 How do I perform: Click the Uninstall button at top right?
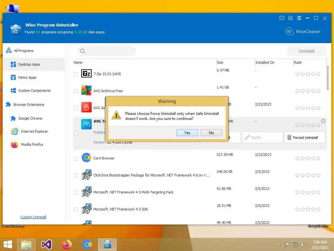(306, 51)
